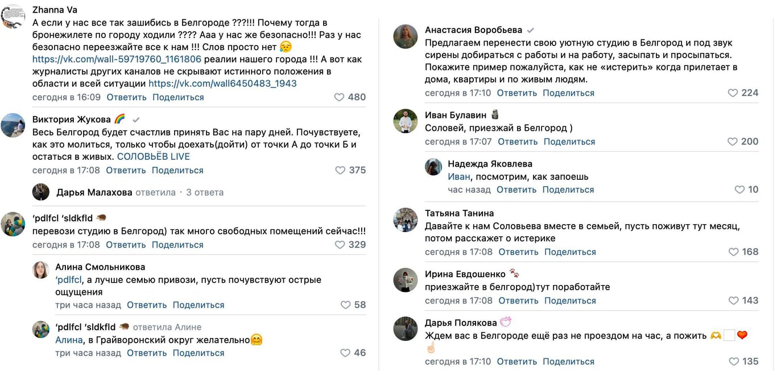Click the verified badge next to Виктория Жукова
Image resolution: width=777 pixels, height=371 pixels.
coord(135,121)
